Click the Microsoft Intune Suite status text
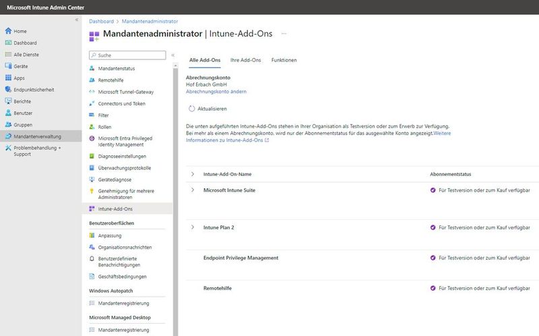This screenshot has height=336, width=539. tap(484, 190)
